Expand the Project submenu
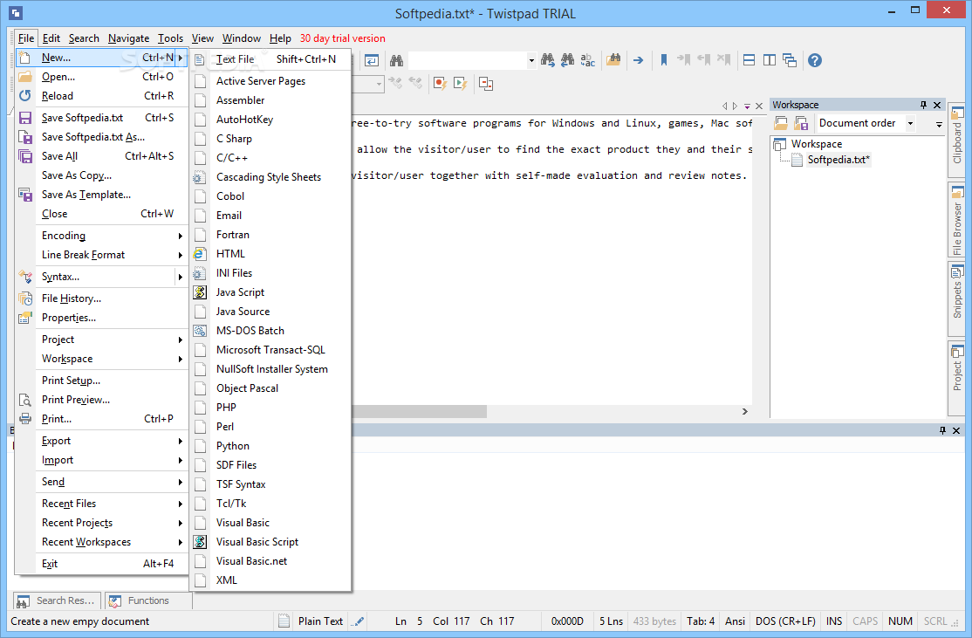Image resolution: width=972 pixels, height=638 pixels. click(112, 340)
